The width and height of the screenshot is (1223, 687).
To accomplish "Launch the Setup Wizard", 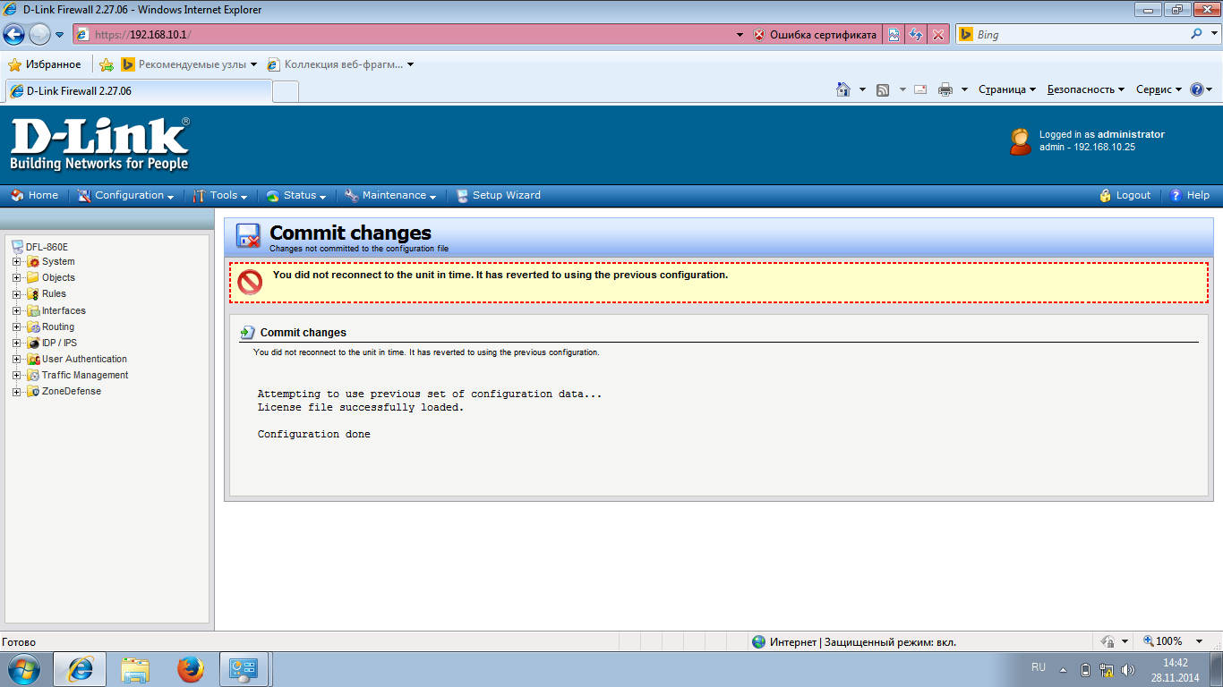I will coord(498,195).
